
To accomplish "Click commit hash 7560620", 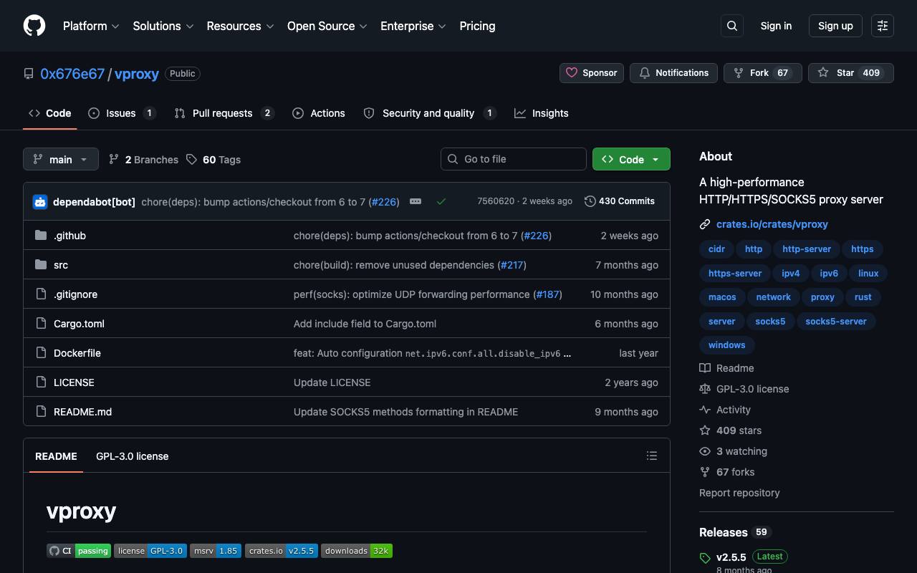I will click(496, 201).
